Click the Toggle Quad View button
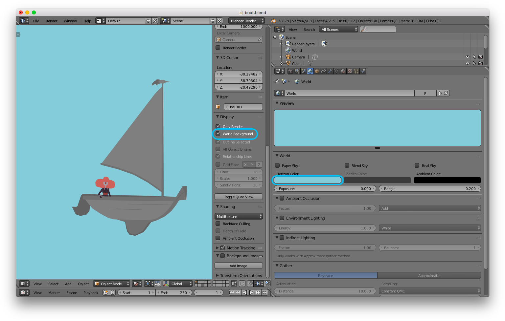 pos(239,197)
